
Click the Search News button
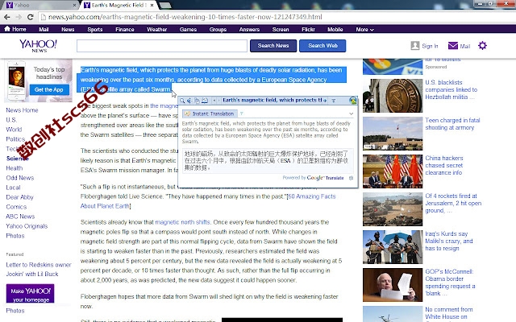(273, 46)
